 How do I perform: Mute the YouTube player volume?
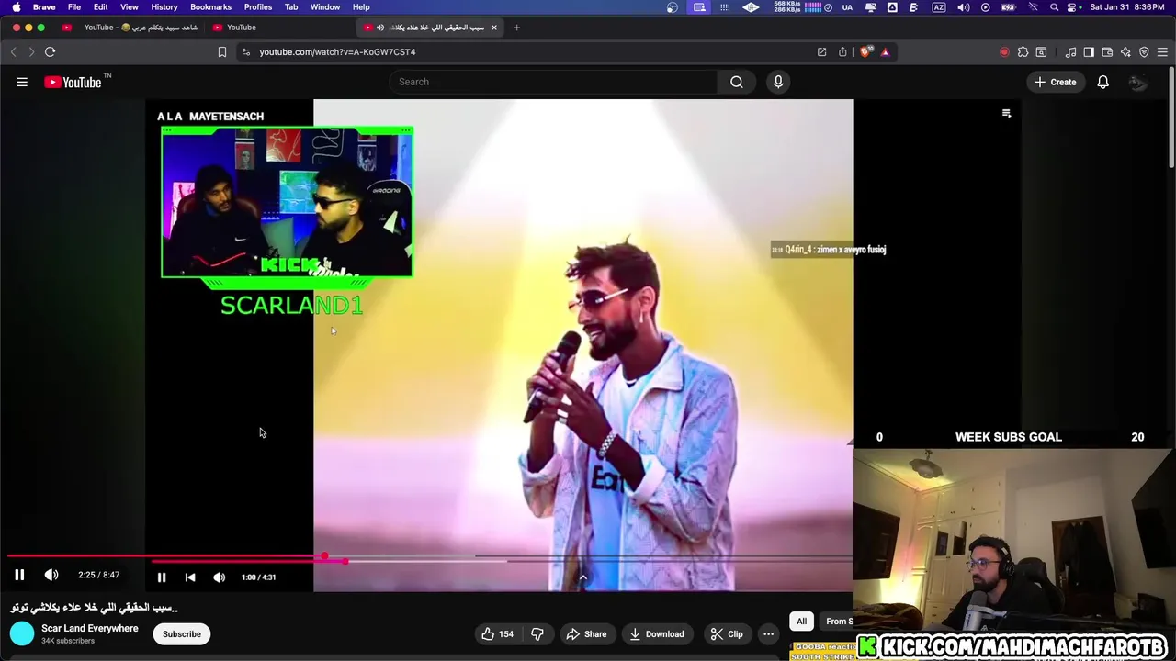click(x=51, y=575)
